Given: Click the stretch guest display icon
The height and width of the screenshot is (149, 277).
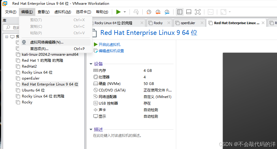Looking at the screenshot, I should coord(223,12).
